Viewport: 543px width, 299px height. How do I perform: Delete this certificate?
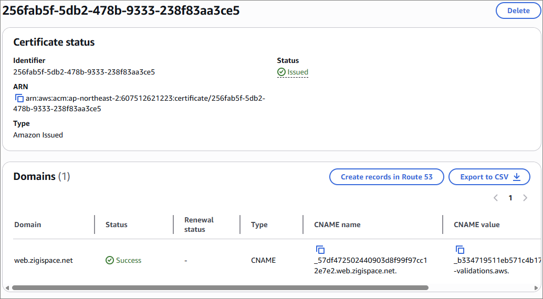[x=518, y=10]
